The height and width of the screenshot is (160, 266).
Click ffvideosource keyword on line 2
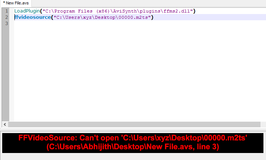tap(32, 17)
